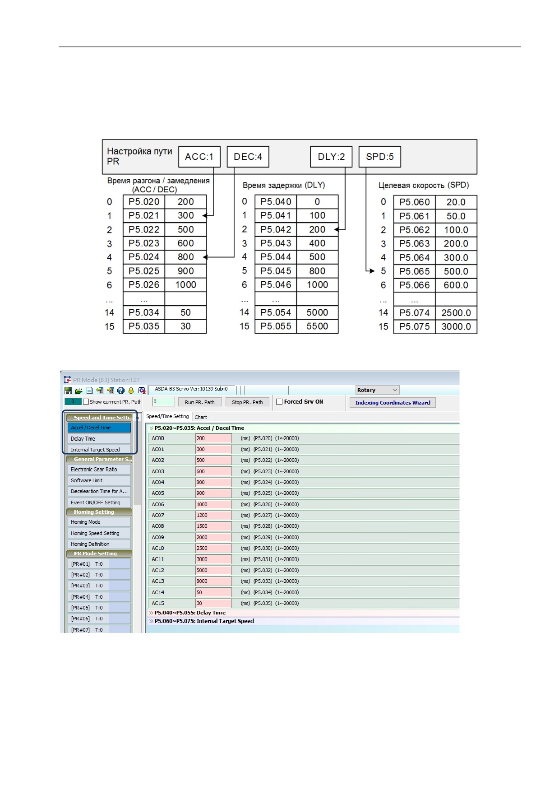559x791 pixels.
Task: Expand the P5.060~P5.075 Internal Target Speed section
Action: coord(201,621)
